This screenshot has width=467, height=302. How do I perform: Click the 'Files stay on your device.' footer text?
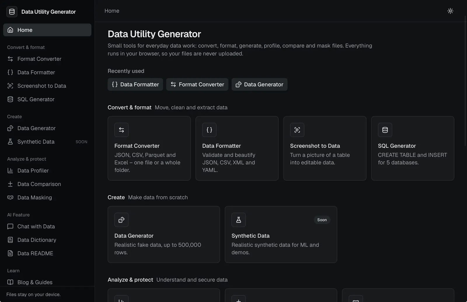pos(34,294)
